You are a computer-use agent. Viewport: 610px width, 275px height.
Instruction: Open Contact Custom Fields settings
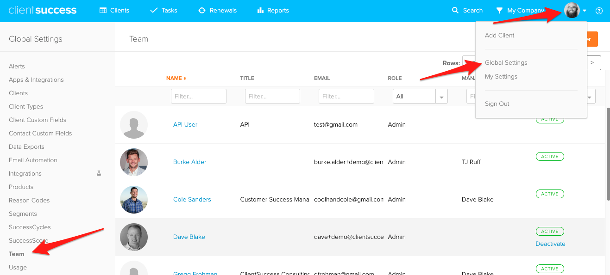click(40, 133)
